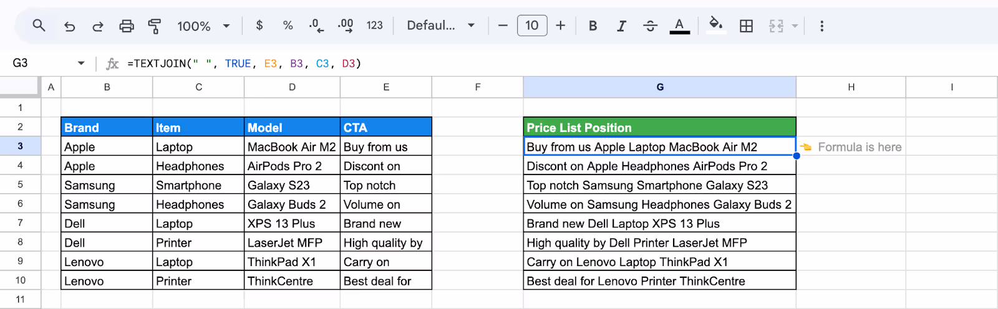Select column A header

(x=51, y=87)
